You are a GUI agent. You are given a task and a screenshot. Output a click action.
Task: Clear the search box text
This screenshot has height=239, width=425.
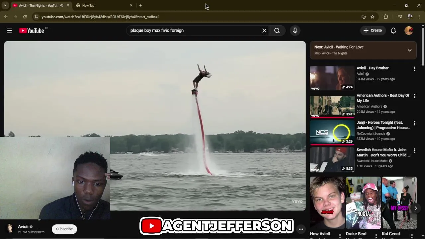click(x=264, y=31)
